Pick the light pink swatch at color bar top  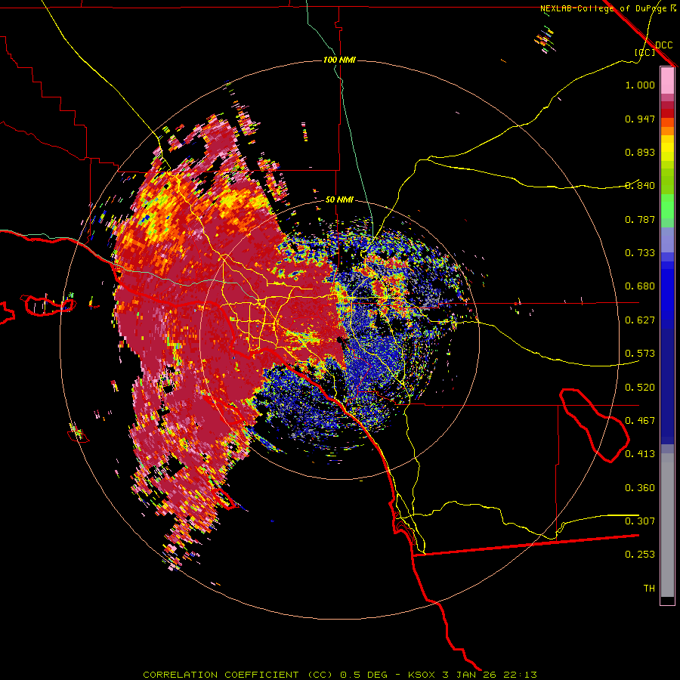click(x=667, y=80)
